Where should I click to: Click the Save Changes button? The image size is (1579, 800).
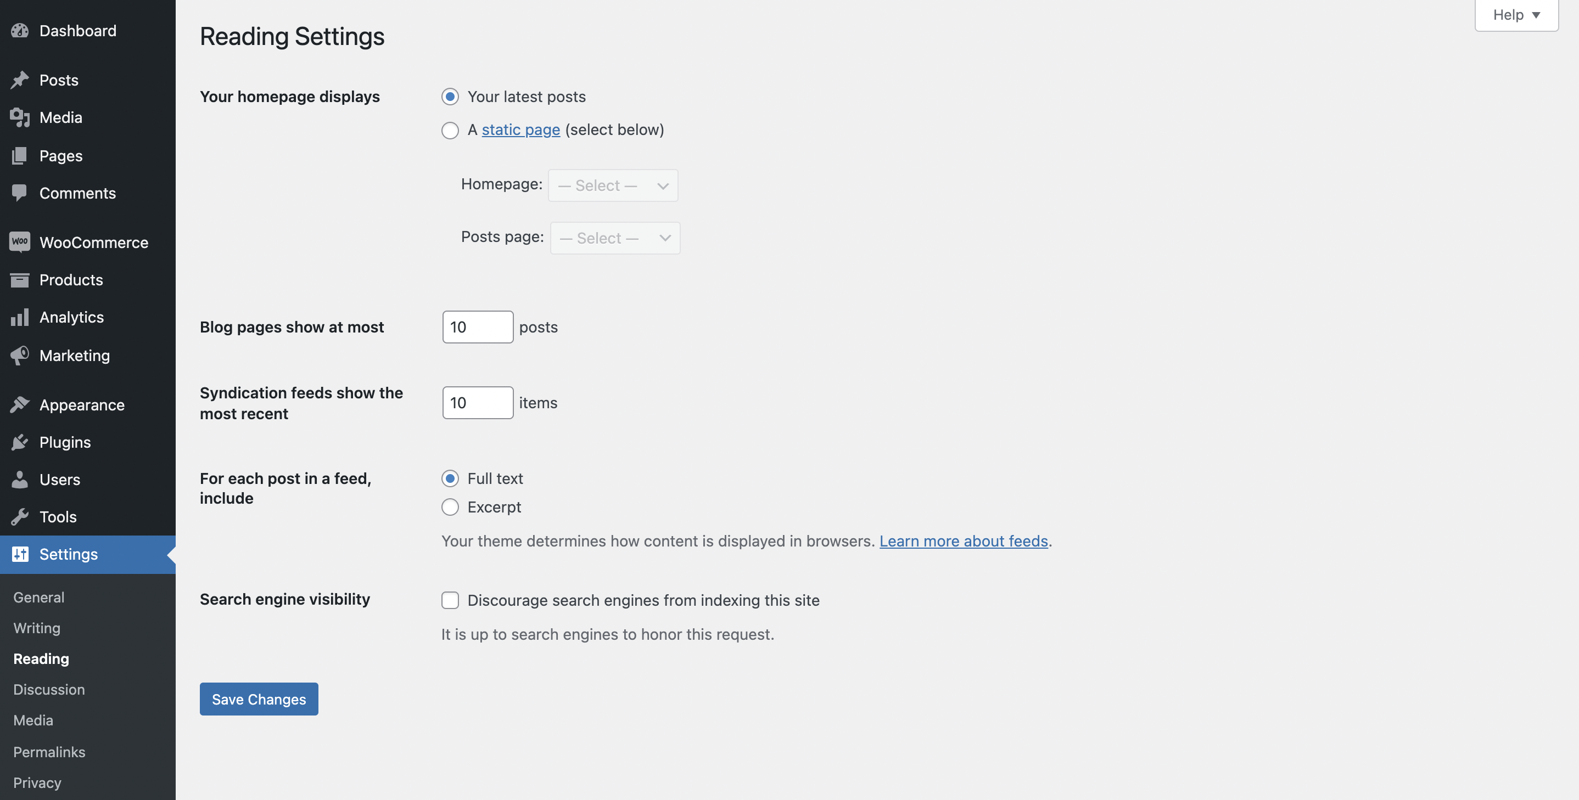pos(258,699)
